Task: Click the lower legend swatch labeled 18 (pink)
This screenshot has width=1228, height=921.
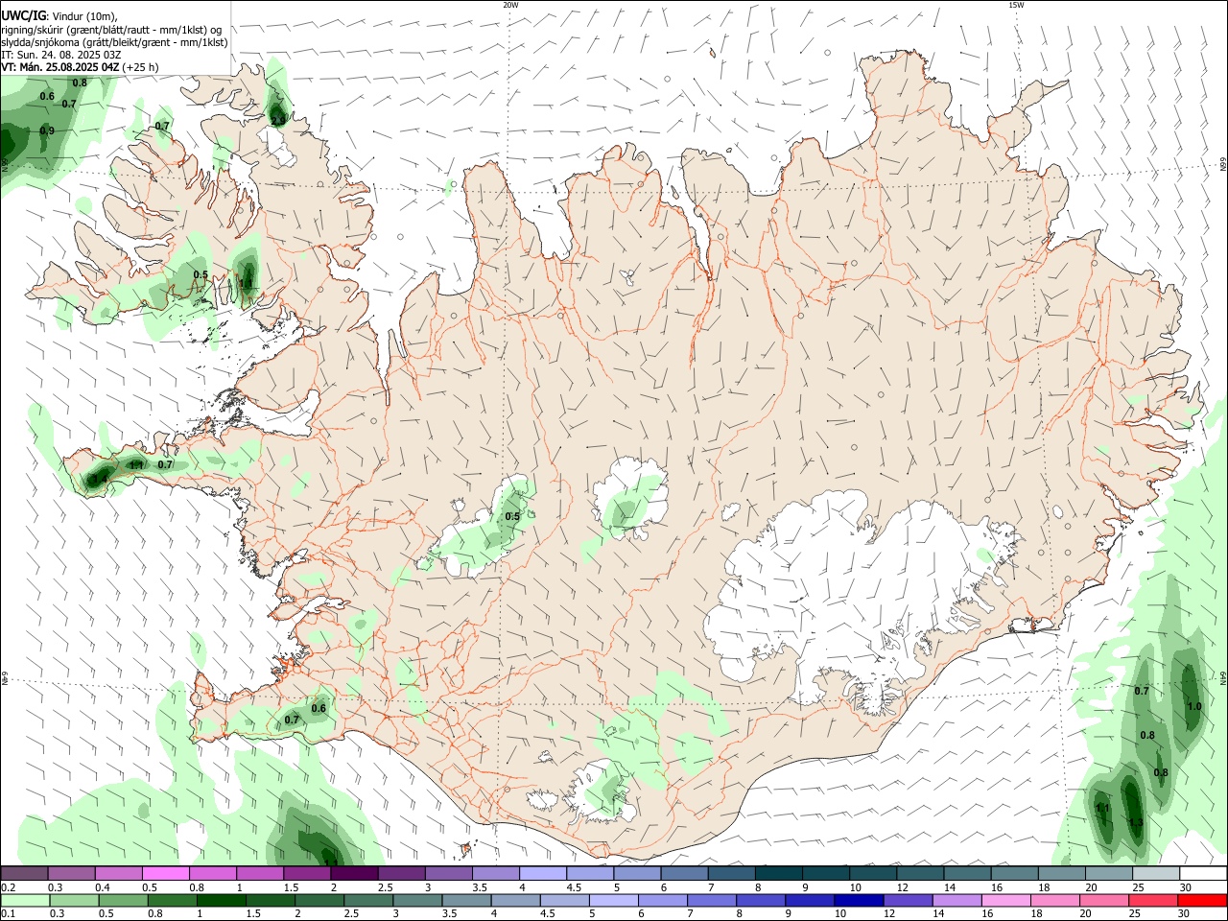Action: (1056, 900)
